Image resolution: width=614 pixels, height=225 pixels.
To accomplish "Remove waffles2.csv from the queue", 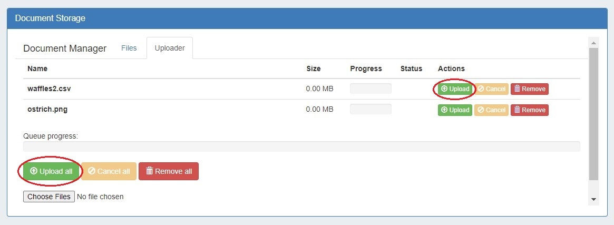I will (530, 89).
